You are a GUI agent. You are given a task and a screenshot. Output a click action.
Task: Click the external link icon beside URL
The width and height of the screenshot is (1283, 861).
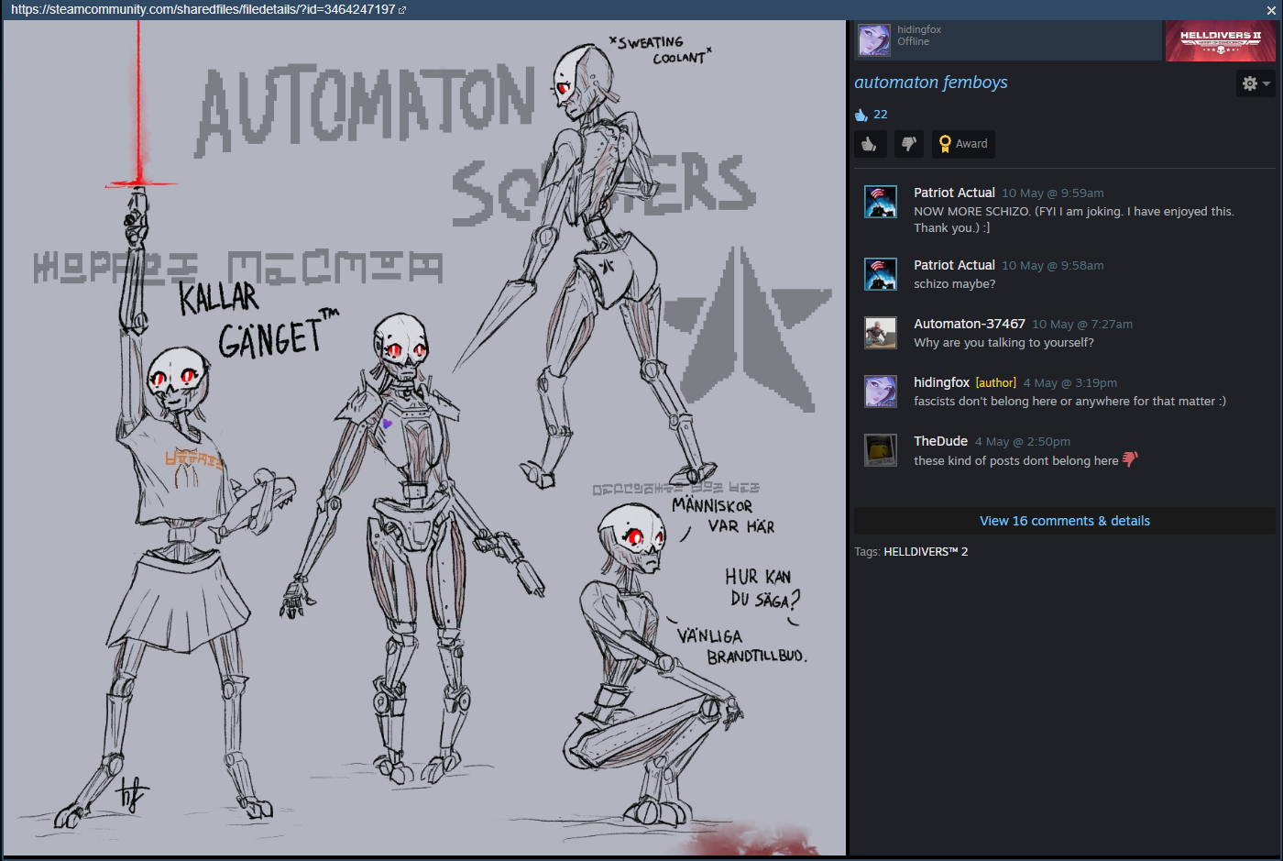pyautogui.click(x=402, y=10)
